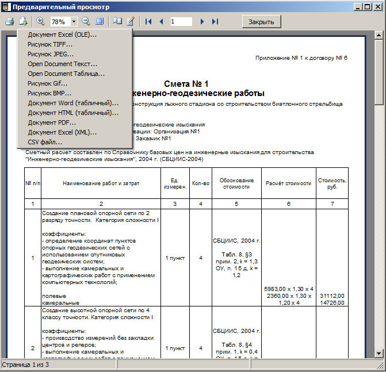Go to the previous page
Viewport: 386px width, 372px height.
coord(161,21)
